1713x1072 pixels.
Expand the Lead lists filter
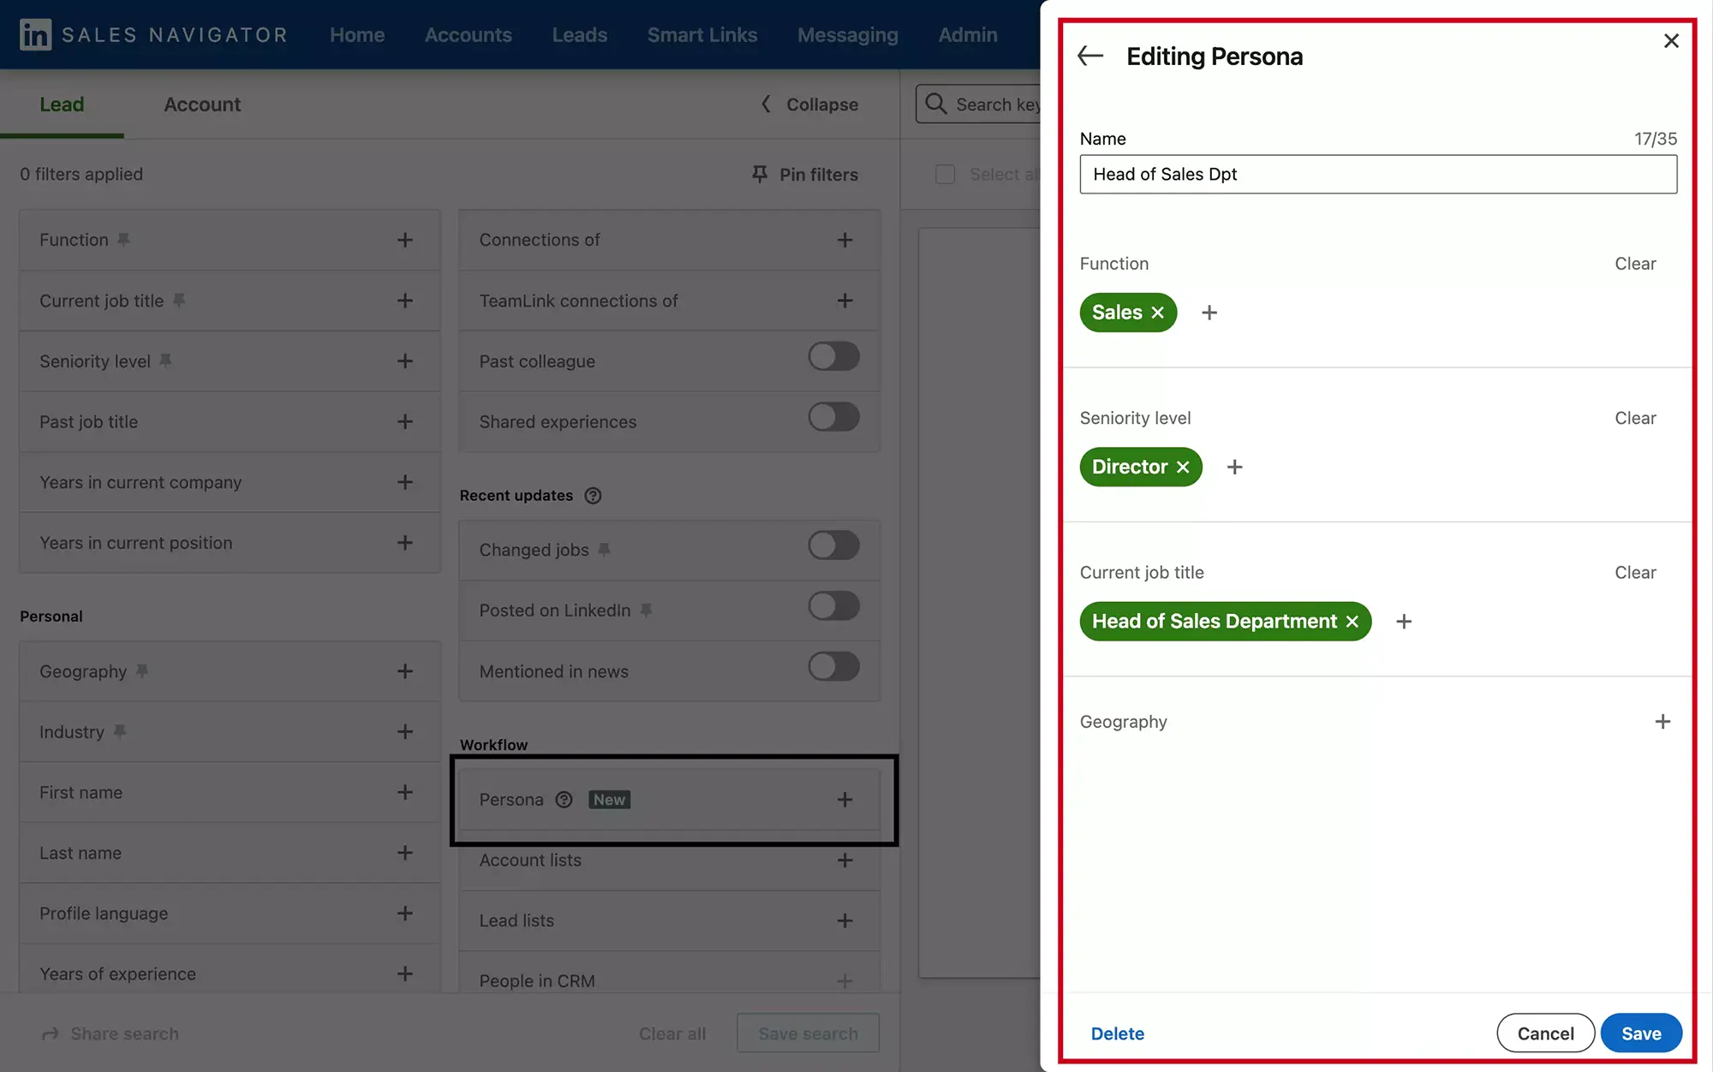coord(845,920)
